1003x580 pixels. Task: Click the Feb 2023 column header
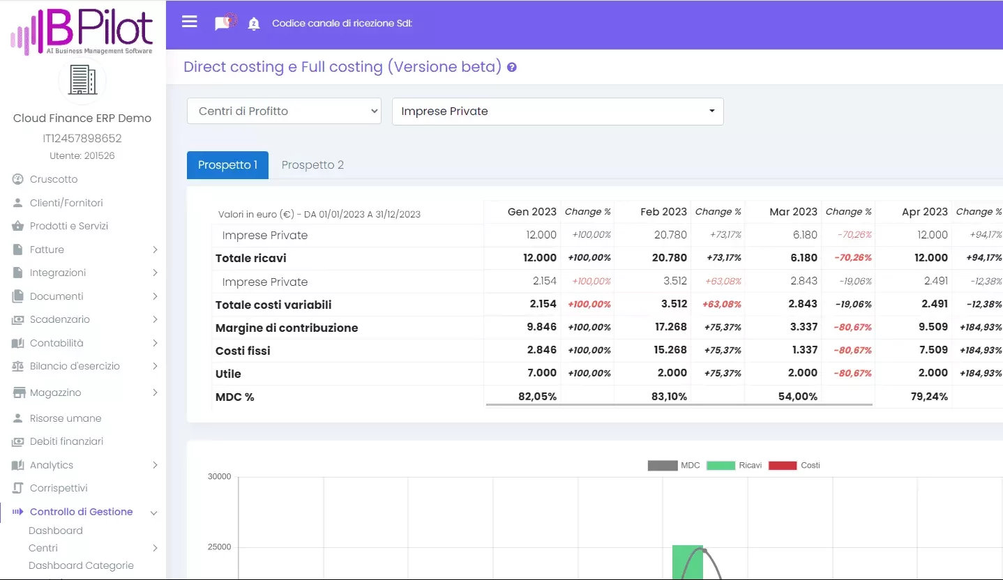(x=663, y=212)
